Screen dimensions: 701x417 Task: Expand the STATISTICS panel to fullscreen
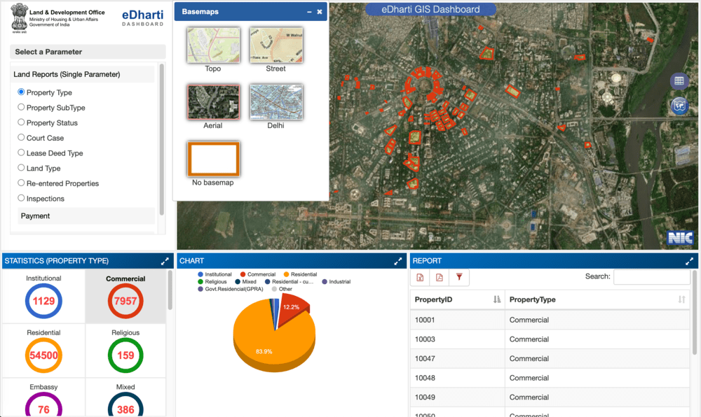point(165,262)
